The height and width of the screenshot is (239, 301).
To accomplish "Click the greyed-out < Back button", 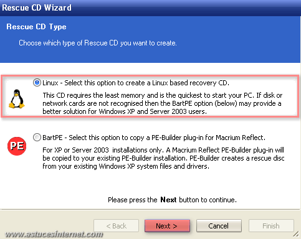I will 116,226.
